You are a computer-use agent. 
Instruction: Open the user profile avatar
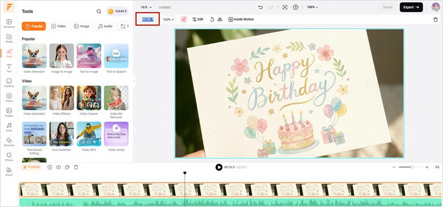tap(436, 7)
